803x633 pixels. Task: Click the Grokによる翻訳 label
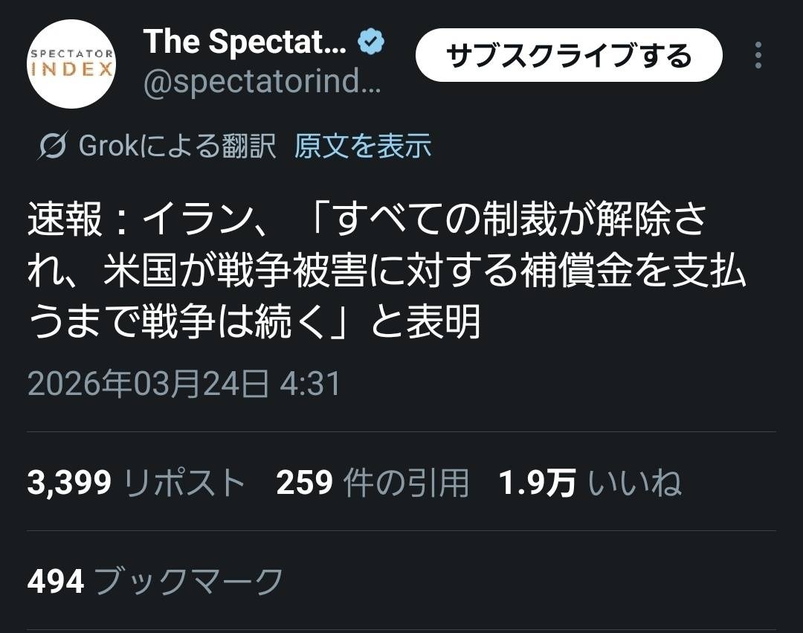(x=177, y=146)
